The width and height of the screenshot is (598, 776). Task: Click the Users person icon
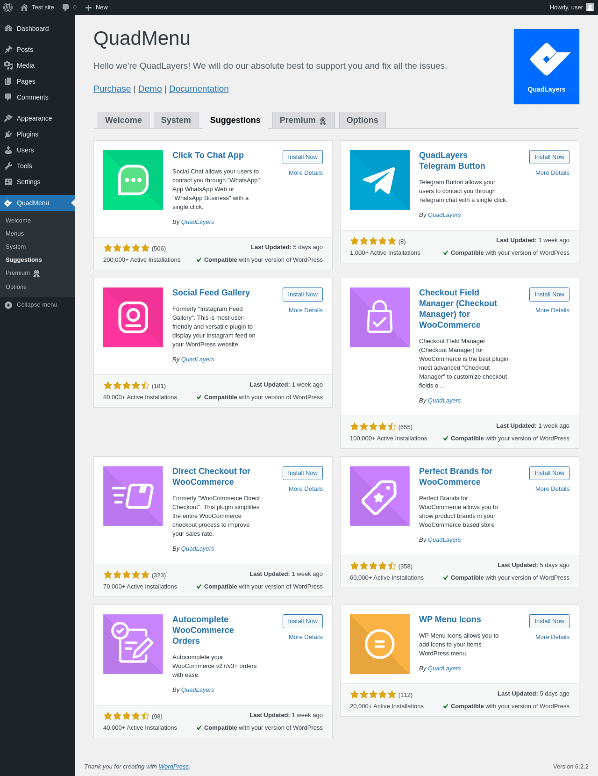[8, 150]
